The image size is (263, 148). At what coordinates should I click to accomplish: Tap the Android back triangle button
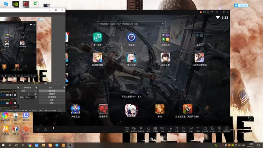[38, 129]
